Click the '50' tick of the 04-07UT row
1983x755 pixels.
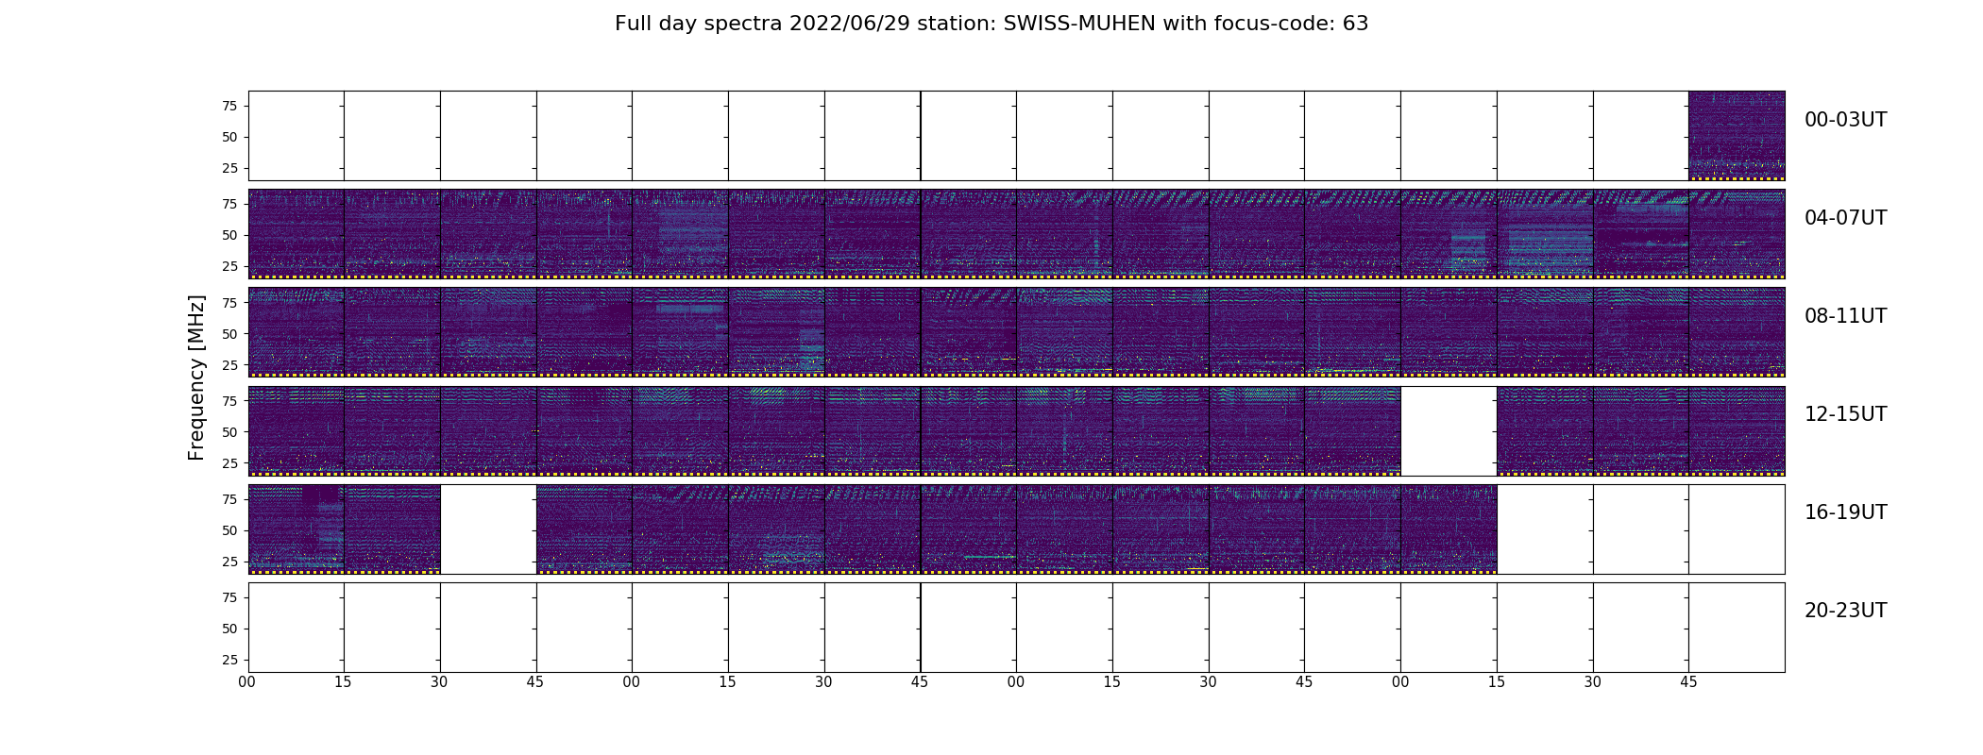[x=229, y=235]
